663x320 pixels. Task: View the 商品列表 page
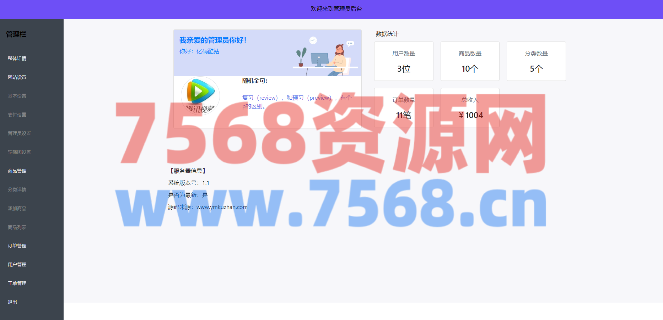pos(17,227)
